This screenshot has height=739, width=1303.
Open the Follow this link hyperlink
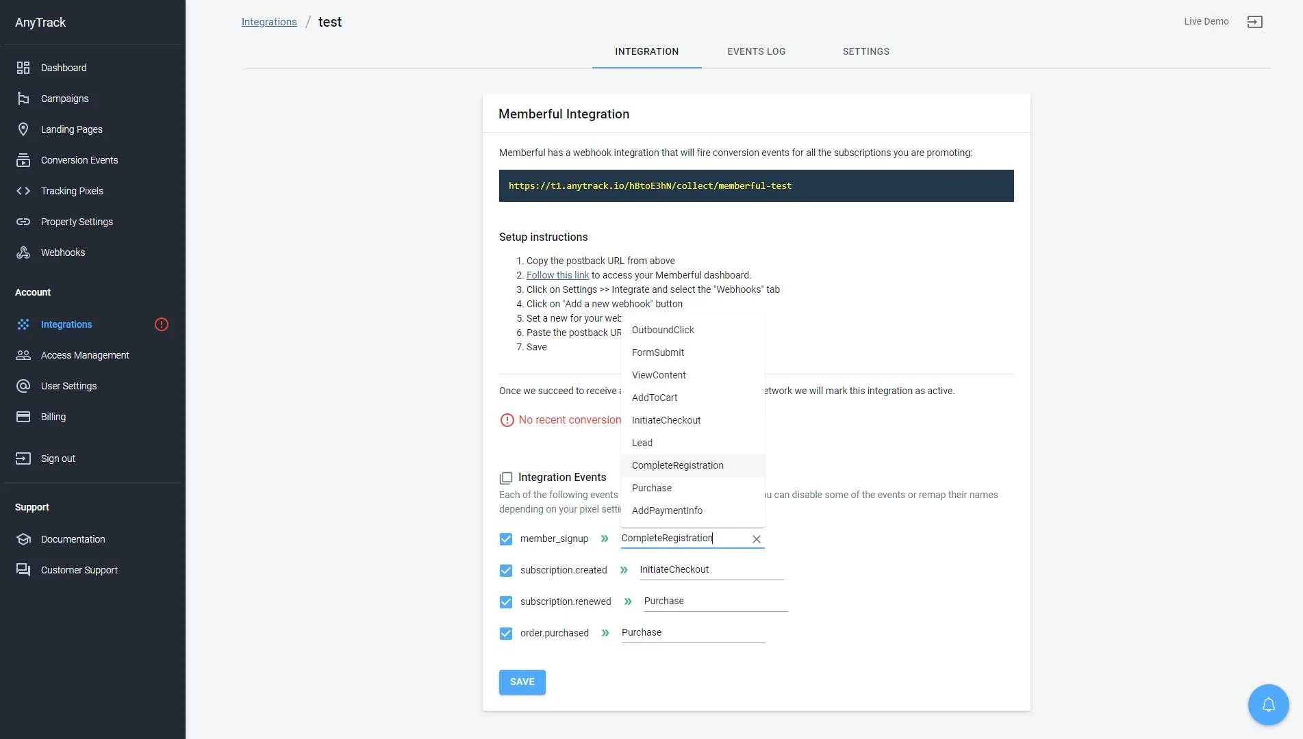click(x=557, y=275)
